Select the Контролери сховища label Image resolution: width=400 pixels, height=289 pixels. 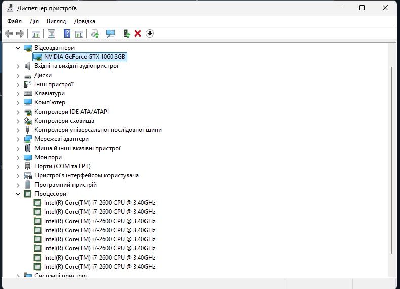click(64, 121)
